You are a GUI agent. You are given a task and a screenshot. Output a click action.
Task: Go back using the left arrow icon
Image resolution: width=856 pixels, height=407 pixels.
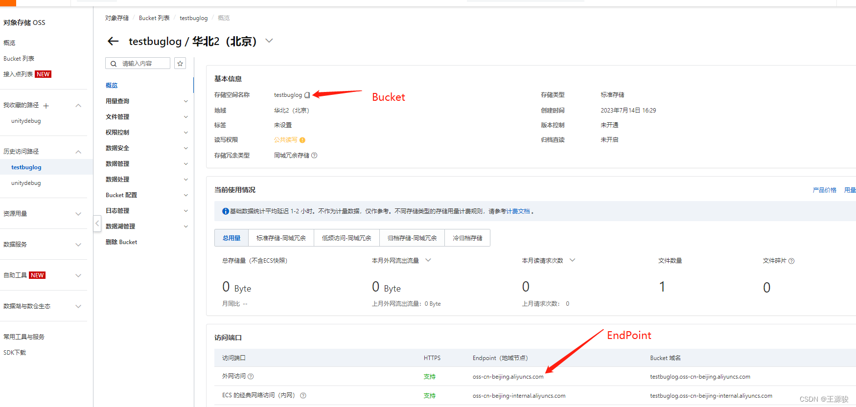[x=113, y=41]
